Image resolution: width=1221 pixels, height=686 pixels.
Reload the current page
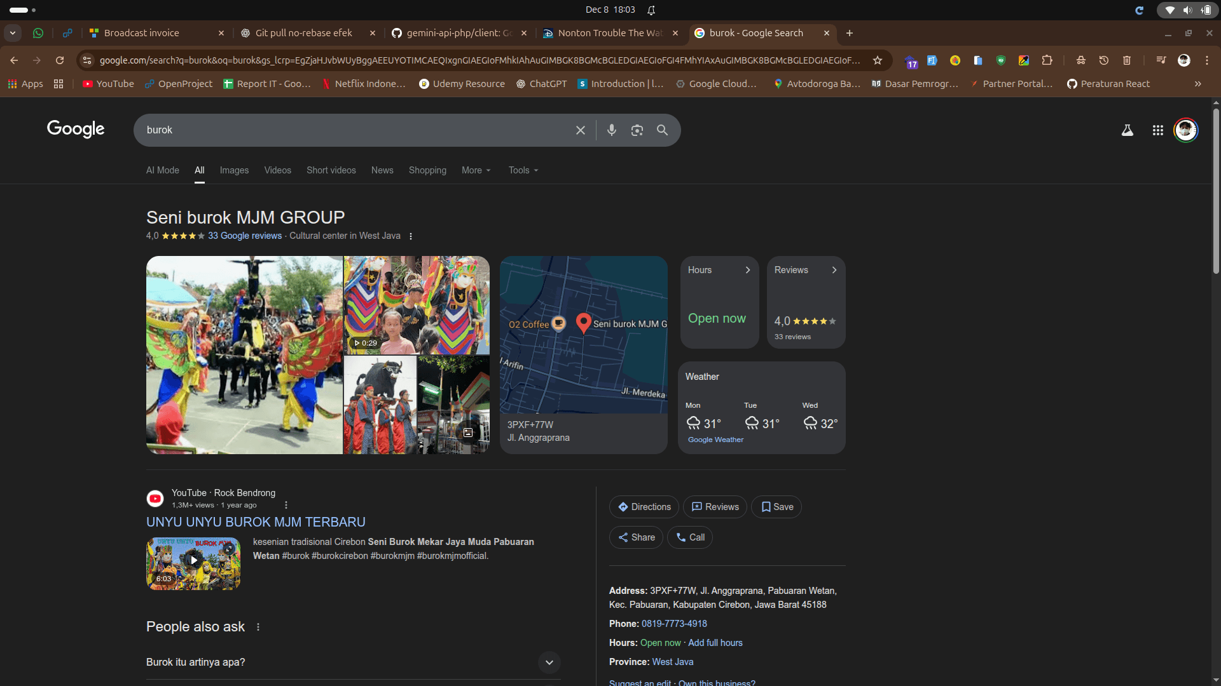click(x=60, y=60)
